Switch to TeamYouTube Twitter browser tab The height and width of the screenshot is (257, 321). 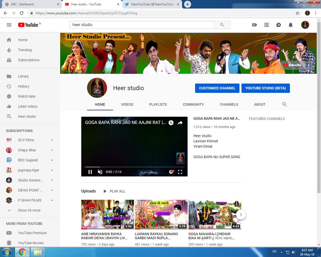[152, 4]
